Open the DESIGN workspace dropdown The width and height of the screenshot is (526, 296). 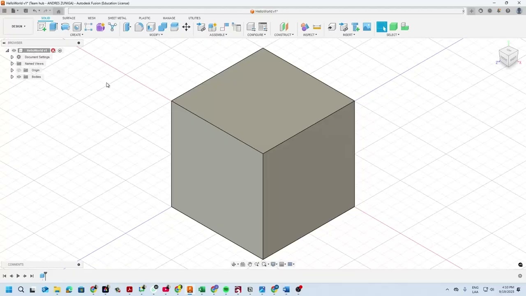coord(18,26)
